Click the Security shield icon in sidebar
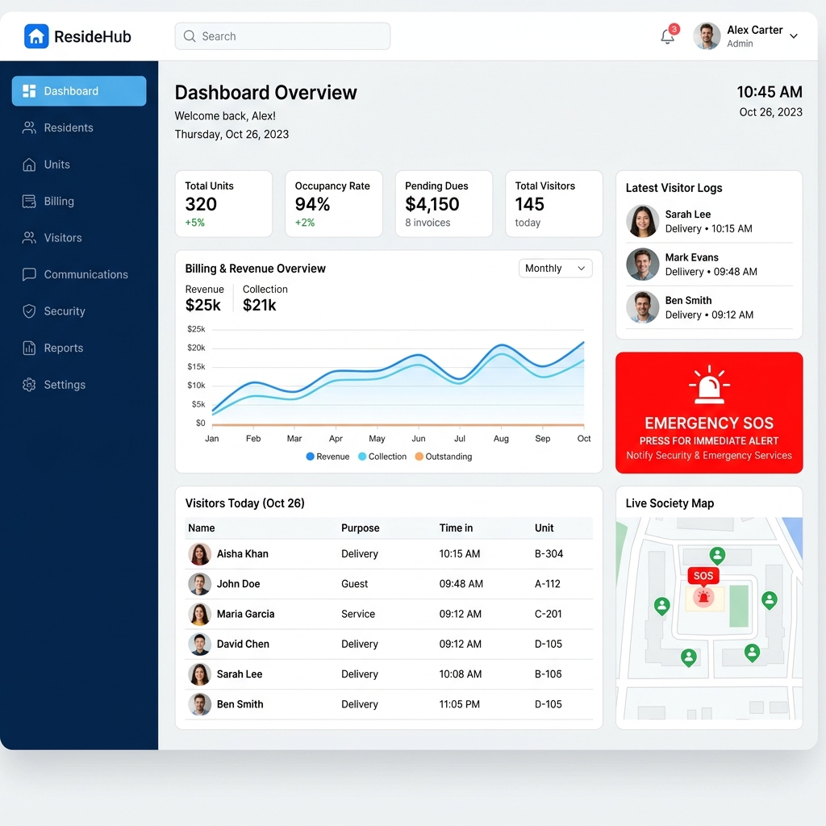This screenshot has width=826, height=826. (x=29, y=311)
